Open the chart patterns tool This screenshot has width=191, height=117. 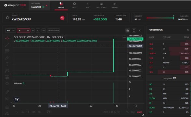pos(7,71)
